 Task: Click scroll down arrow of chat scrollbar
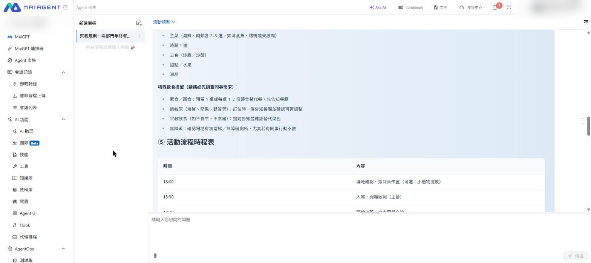click(588, 210)
